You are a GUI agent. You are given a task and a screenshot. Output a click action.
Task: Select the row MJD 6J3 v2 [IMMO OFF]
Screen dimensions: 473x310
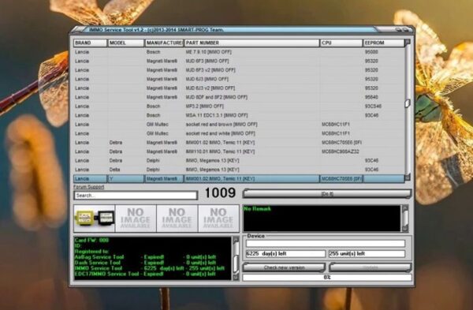[x=239, y=88]
